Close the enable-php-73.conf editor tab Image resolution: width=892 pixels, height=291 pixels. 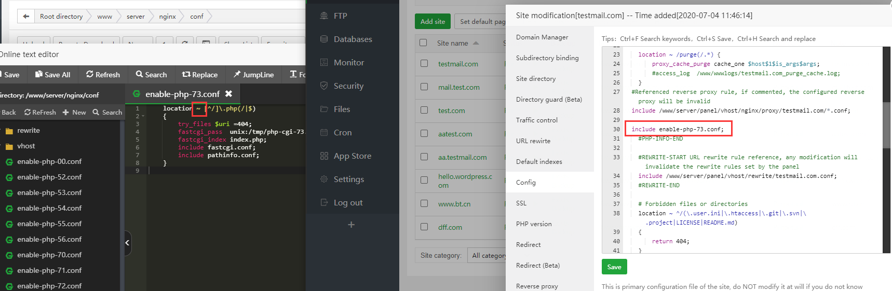(x=228, y=94)
